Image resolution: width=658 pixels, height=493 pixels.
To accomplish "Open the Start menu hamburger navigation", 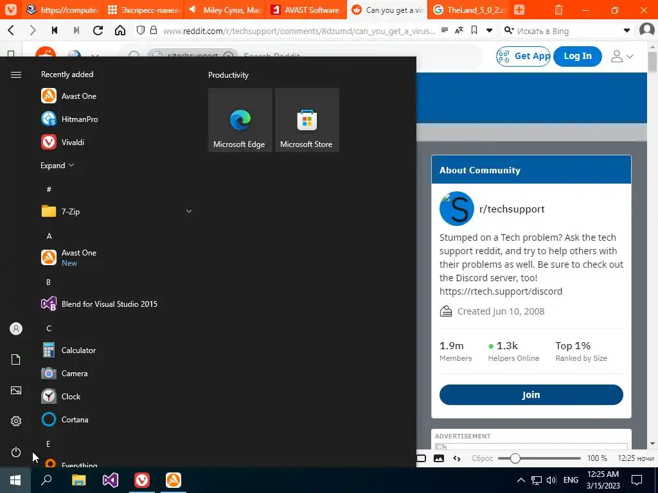I will [16, 74].
